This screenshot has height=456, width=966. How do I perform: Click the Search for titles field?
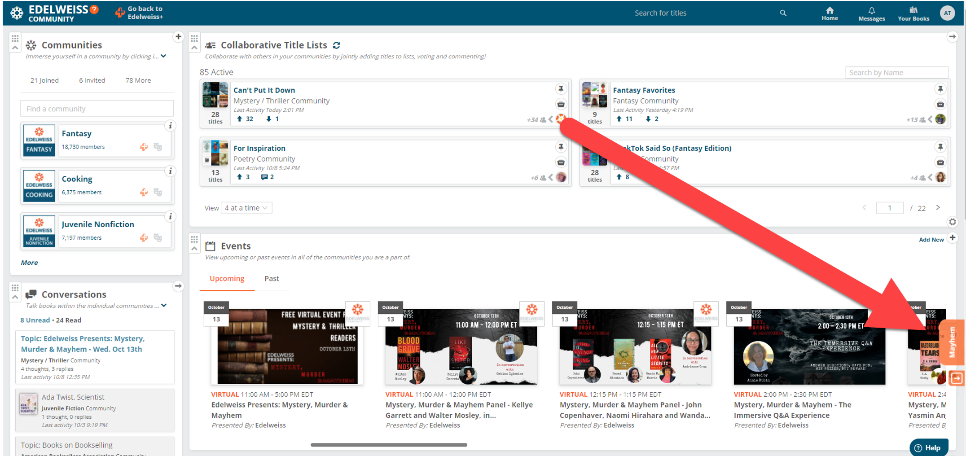705,13
